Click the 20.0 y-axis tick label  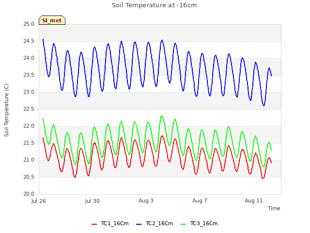pos(29,194)
